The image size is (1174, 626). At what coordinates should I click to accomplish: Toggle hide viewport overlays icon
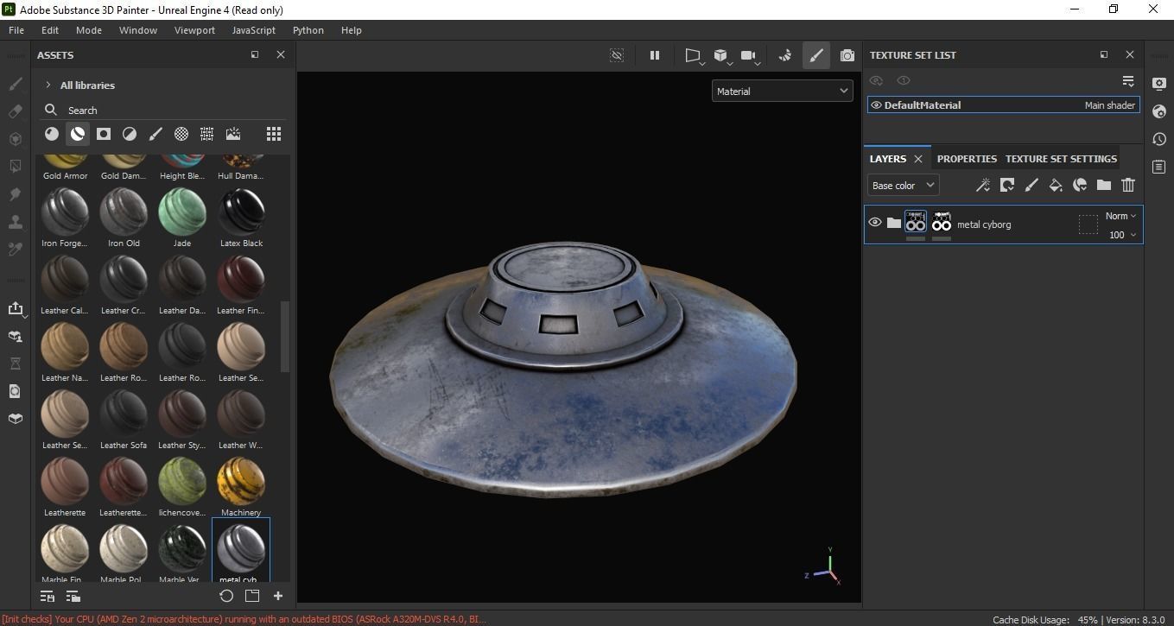click(x=617, y=55)
